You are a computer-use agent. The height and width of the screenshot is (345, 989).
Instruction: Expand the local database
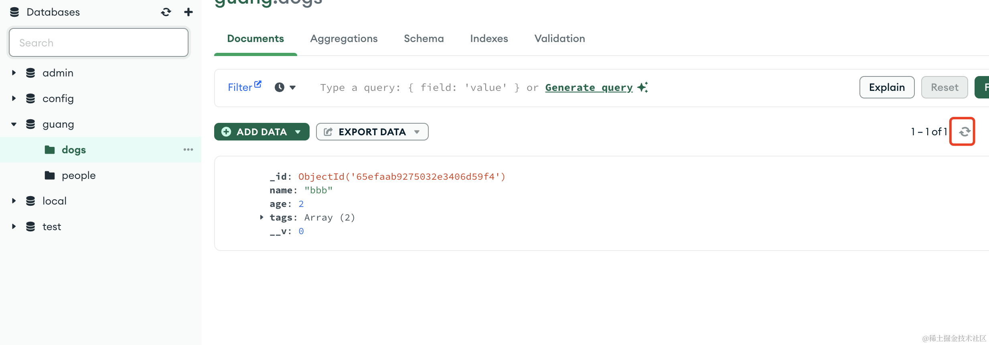pyautogui.click(x=14, y=201)
